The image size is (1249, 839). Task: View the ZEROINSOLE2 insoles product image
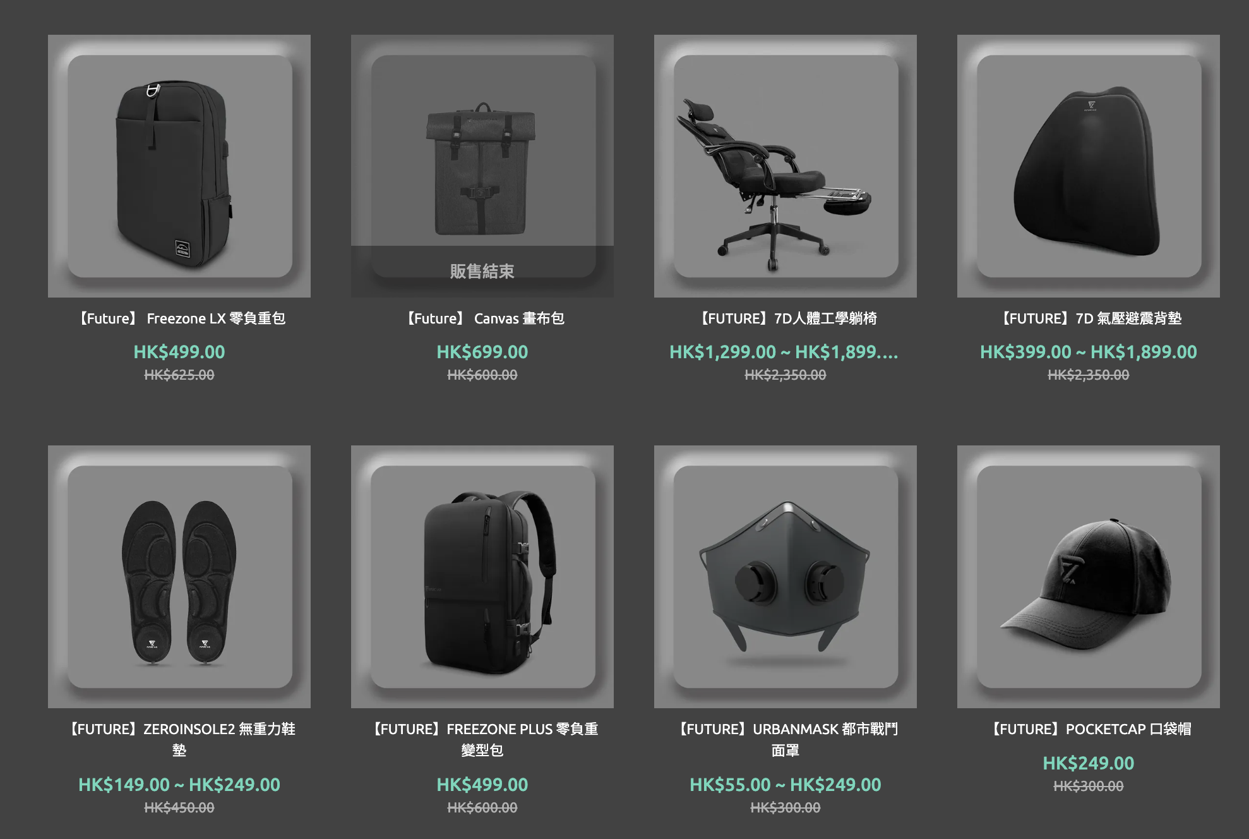pos(179,577)
